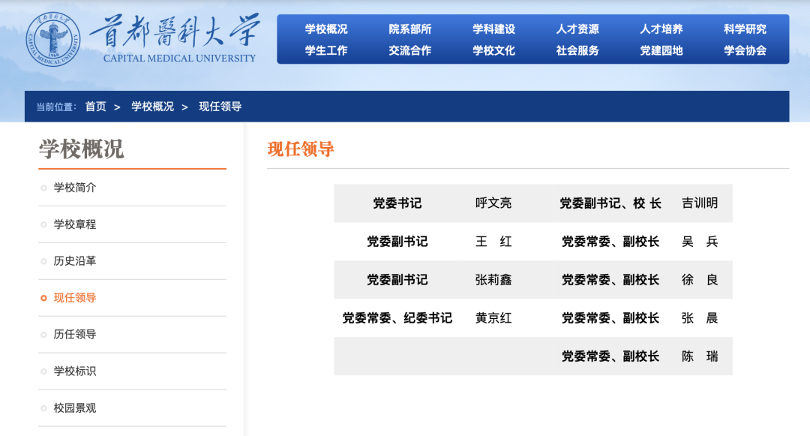Screen dimensions: 810x436
Task: Open the 院系部所 navigation menu
Action: click(x=409, y=29)
